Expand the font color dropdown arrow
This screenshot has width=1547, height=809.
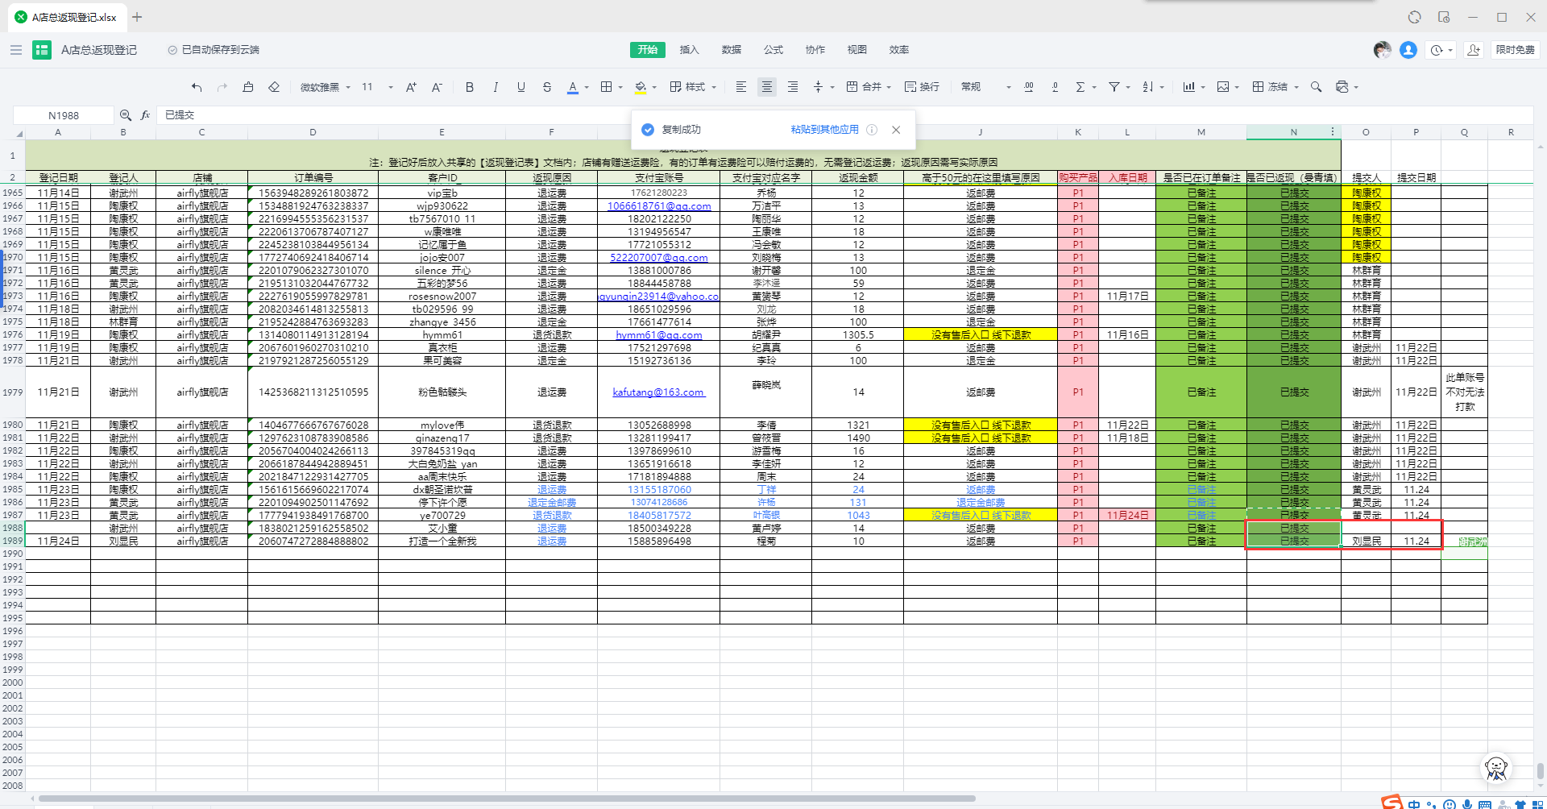(x=587, y=87)
